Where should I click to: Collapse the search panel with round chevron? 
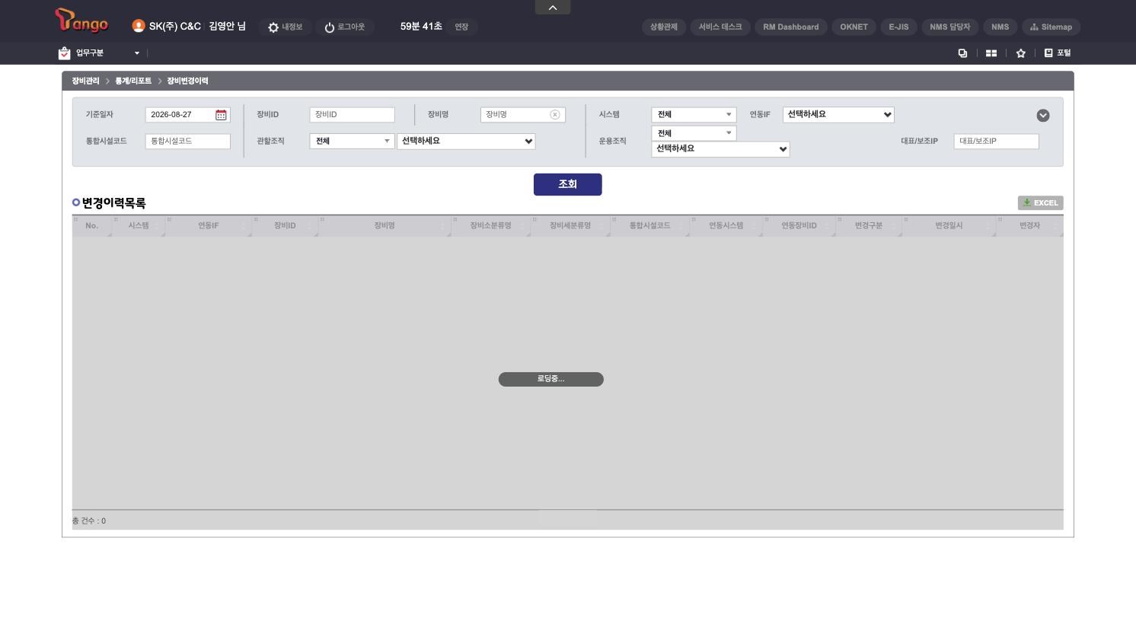pos(1043,116)
